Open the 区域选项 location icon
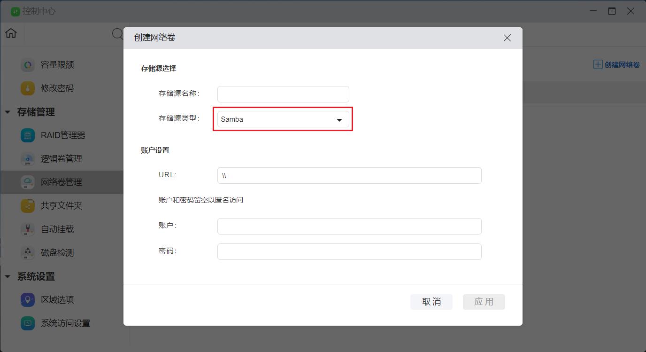The image size is (646, 352). [x=27, y=299]
